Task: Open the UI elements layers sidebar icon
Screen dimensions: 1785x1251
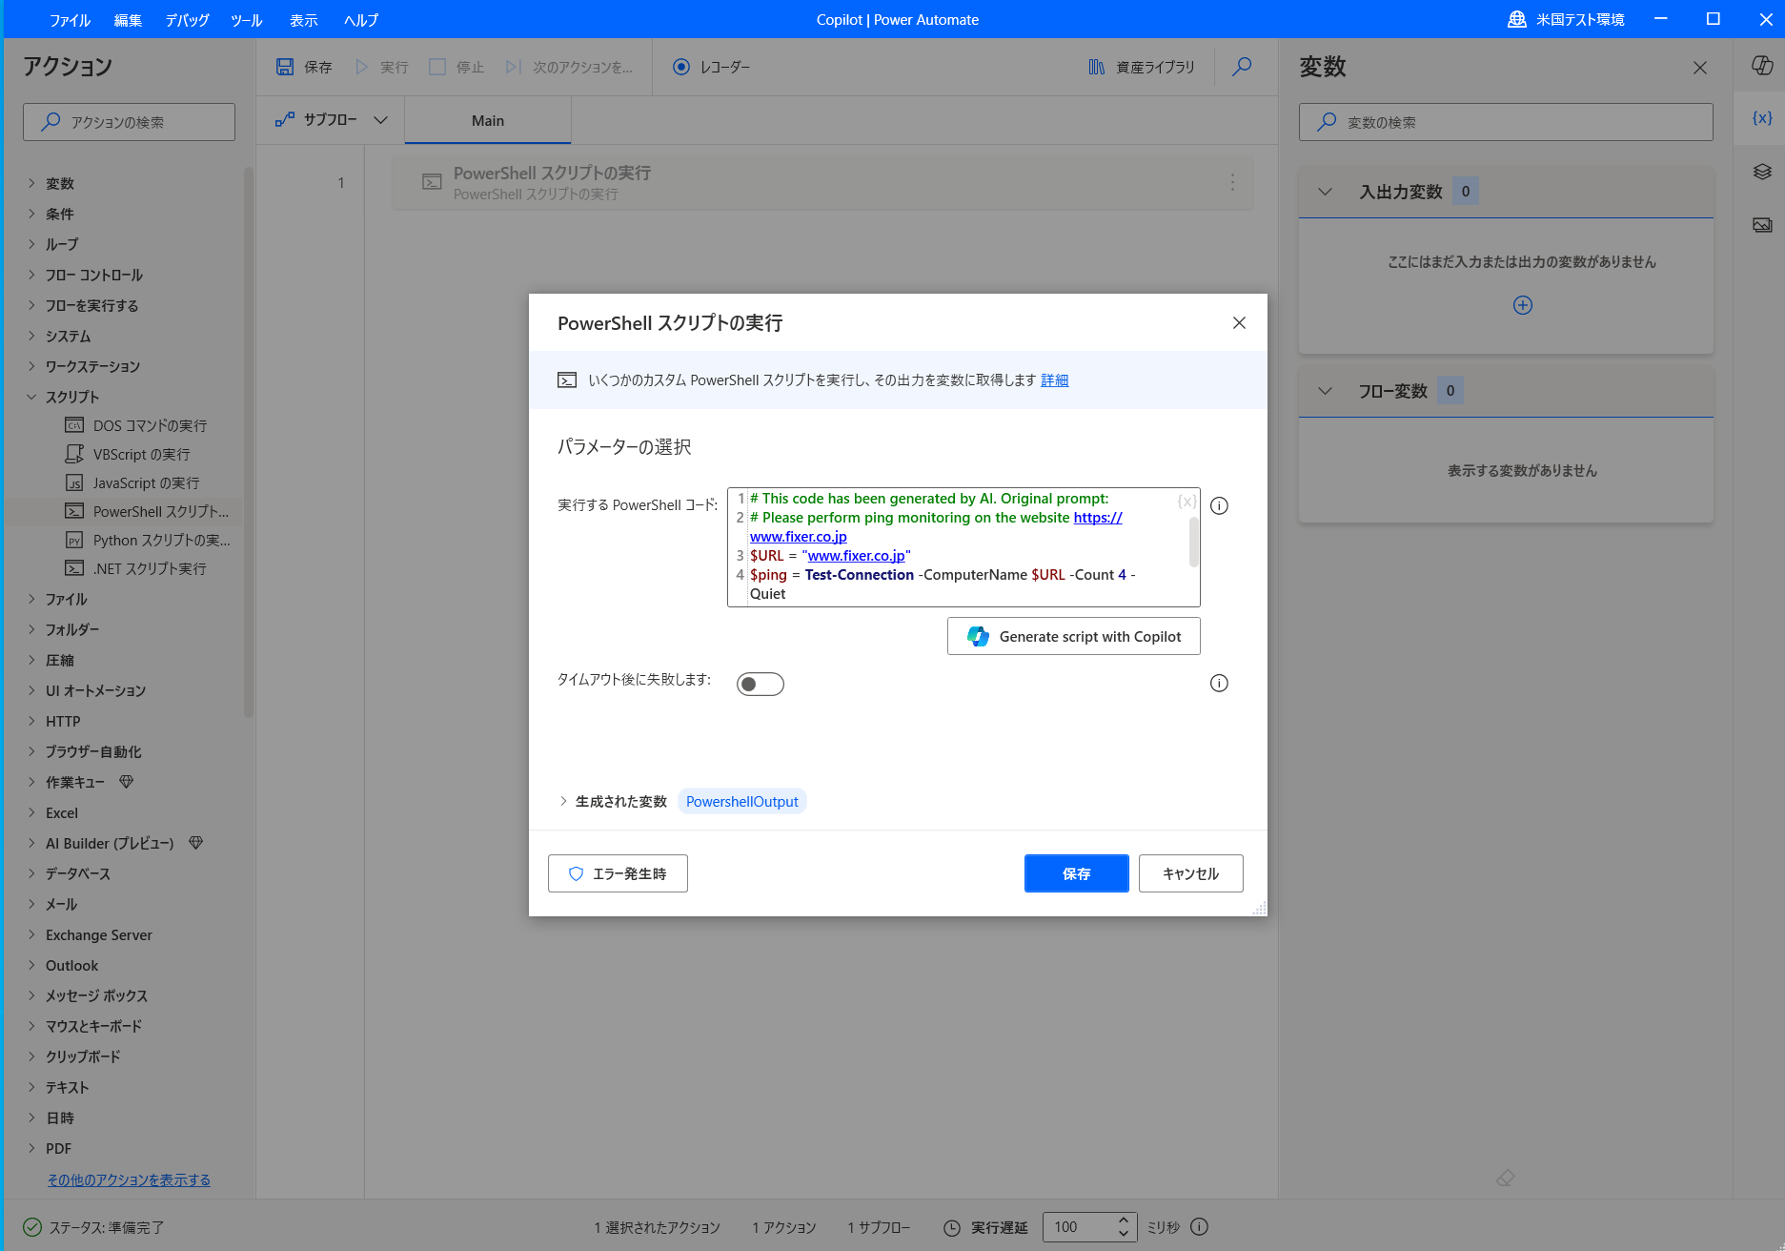Action: (x=1762, y=172)
